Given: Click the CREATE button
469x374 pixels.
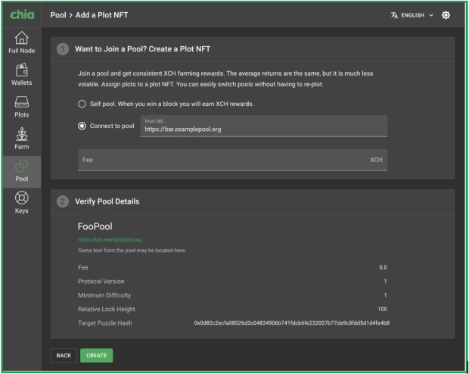Looking at the screenshot, I should pyautogui.click(x=96, y=355).
